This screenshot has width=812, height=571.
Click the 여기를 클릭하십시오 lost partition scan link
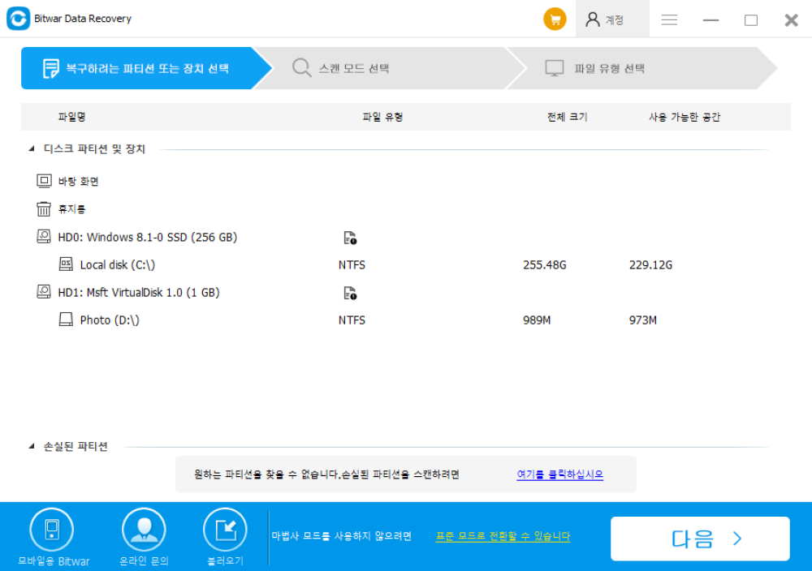click(x=559, y=474)
